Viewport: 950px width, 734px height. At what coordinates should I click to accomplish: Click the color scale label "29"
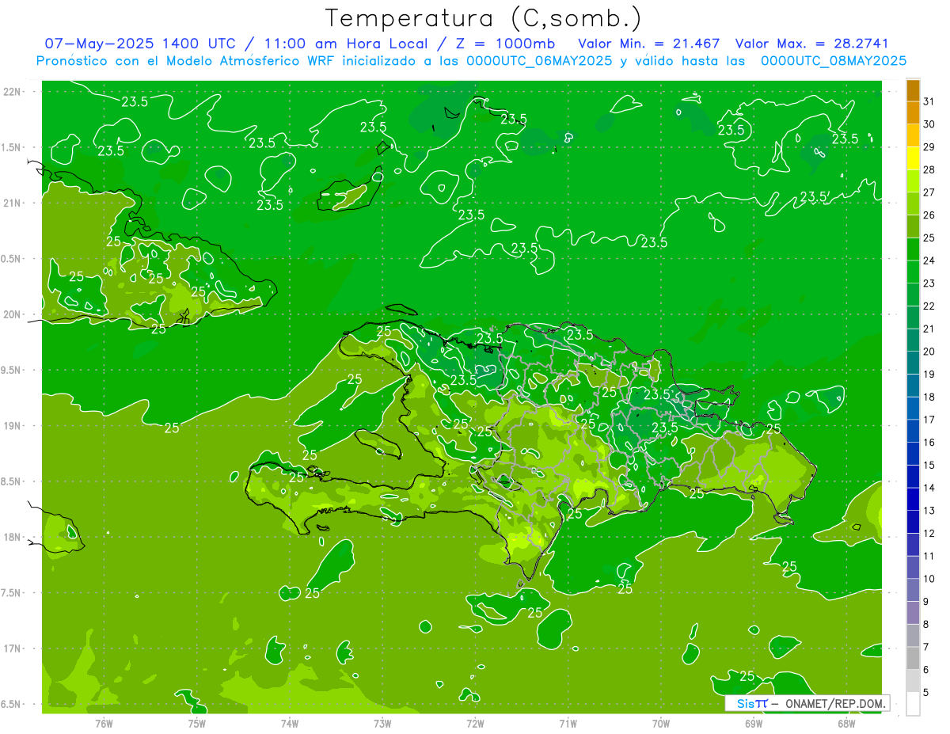[x=929, y=147]
